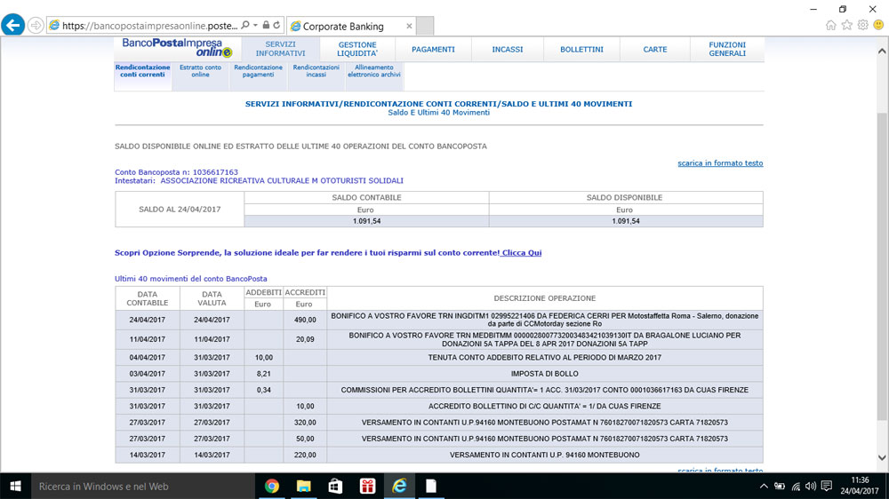This screenshot has height=499, width=889.
Task: Click the saldo disponibile value 1.091,54
Action: point(625,221)
